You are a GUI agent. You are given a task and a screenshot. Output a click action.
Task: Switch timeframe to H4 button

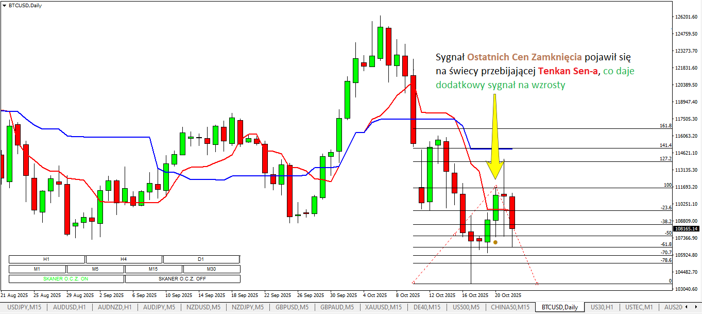(x=124, y=259)
